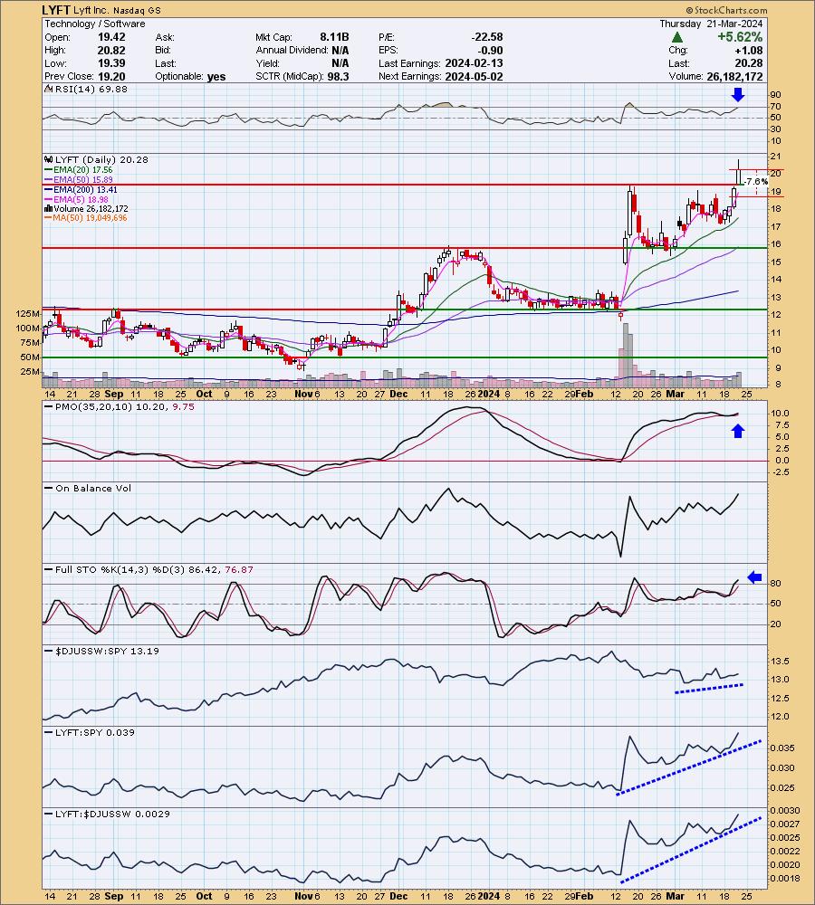Click the LYFT ticker symbol title
The height and width of the screenshot is (905, 815).
(56, 10)
